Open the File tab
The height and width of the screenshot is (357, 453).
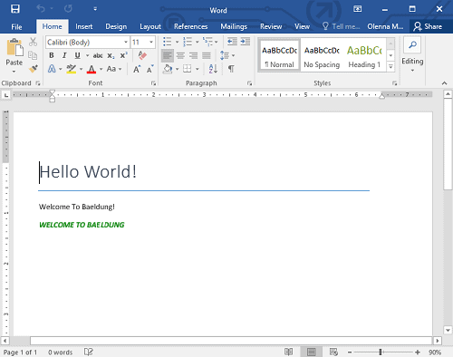click(x=16, y=26)
